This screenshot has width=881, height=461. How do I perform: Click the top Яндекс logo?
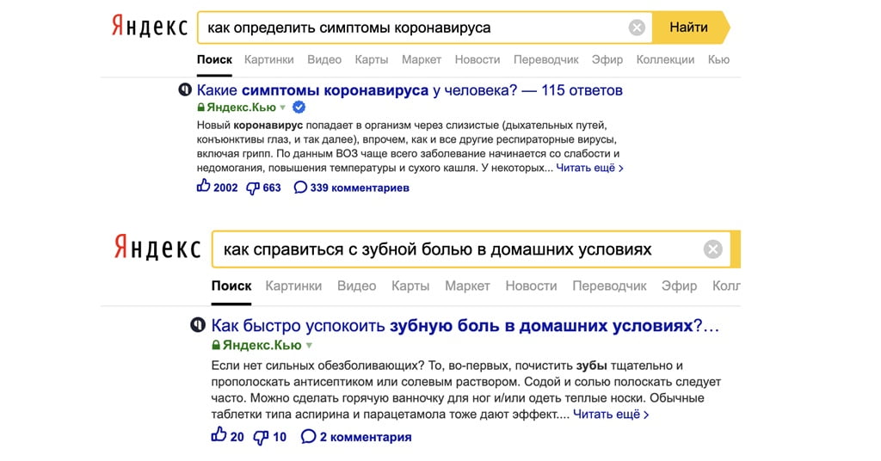pyautogui.click(x=149, y=27)
